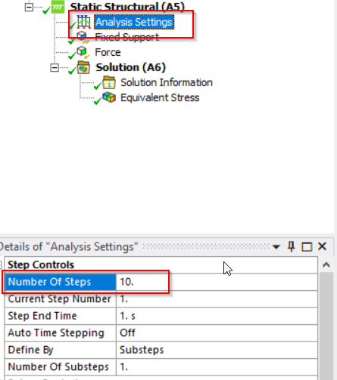The image size is (337, 380).
Task: Click the Solution Information folder icon
Action: coord(109,82)
